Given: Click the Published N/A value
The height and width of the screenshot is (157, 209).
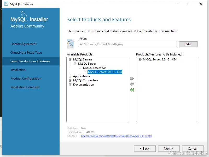Looking at the screenshot, I should click(x=83, y=128).
